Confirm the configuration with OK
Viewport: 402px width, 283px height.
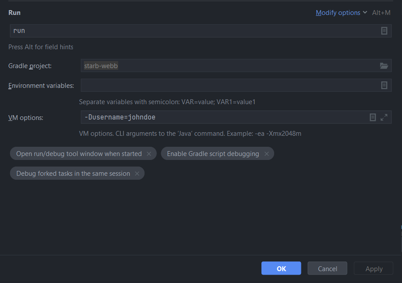(281, 268)
